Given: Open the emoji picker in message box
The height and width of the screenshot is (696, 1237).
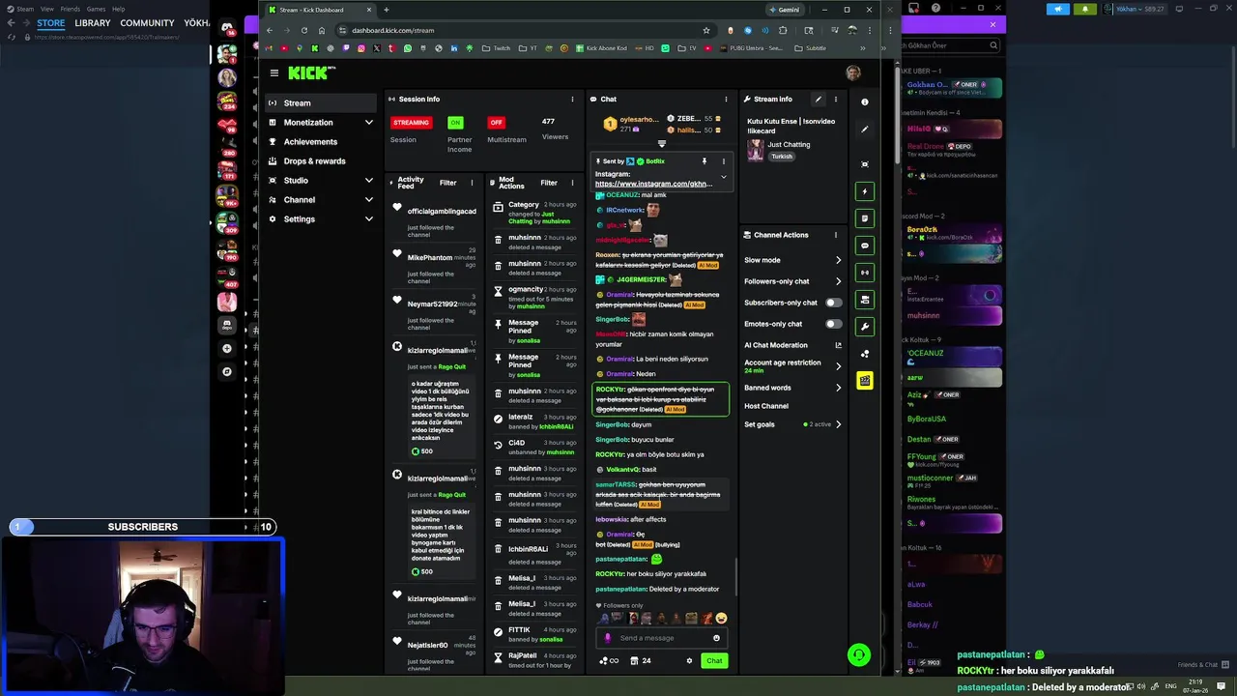Looking at the screenshot, I should pos(716,638).
